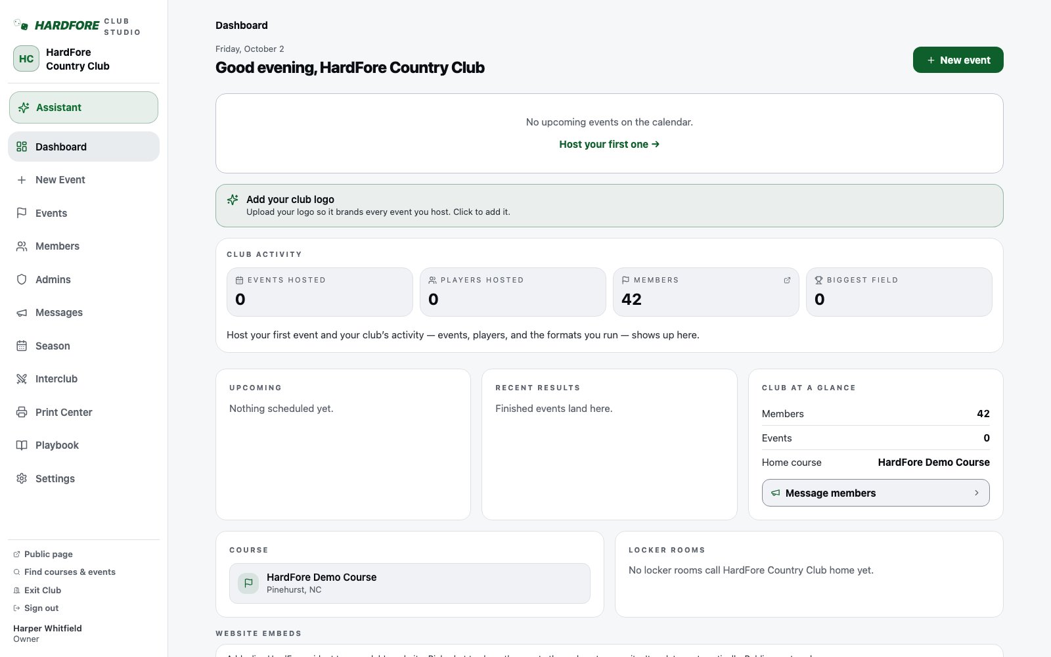Click the green New event button
The image size is (1051, 657).
[x=958, y=60]
